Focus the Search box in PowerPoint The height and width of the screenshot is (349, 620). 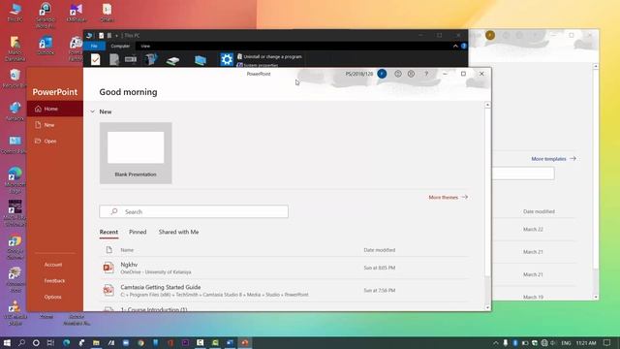click(x=194, y=211)
